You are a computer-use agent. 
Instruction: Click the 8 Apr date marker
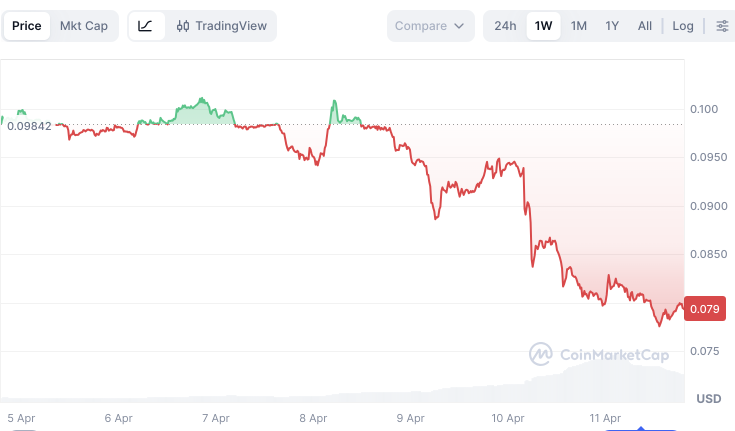click(313, 418)
